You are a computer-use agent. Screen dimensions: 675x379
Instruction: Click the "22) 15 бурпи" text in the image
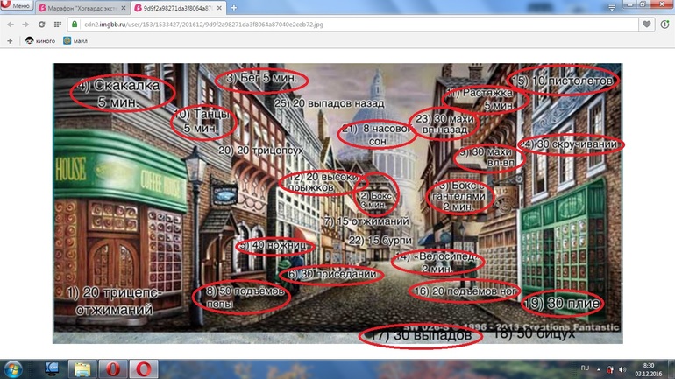380,240
